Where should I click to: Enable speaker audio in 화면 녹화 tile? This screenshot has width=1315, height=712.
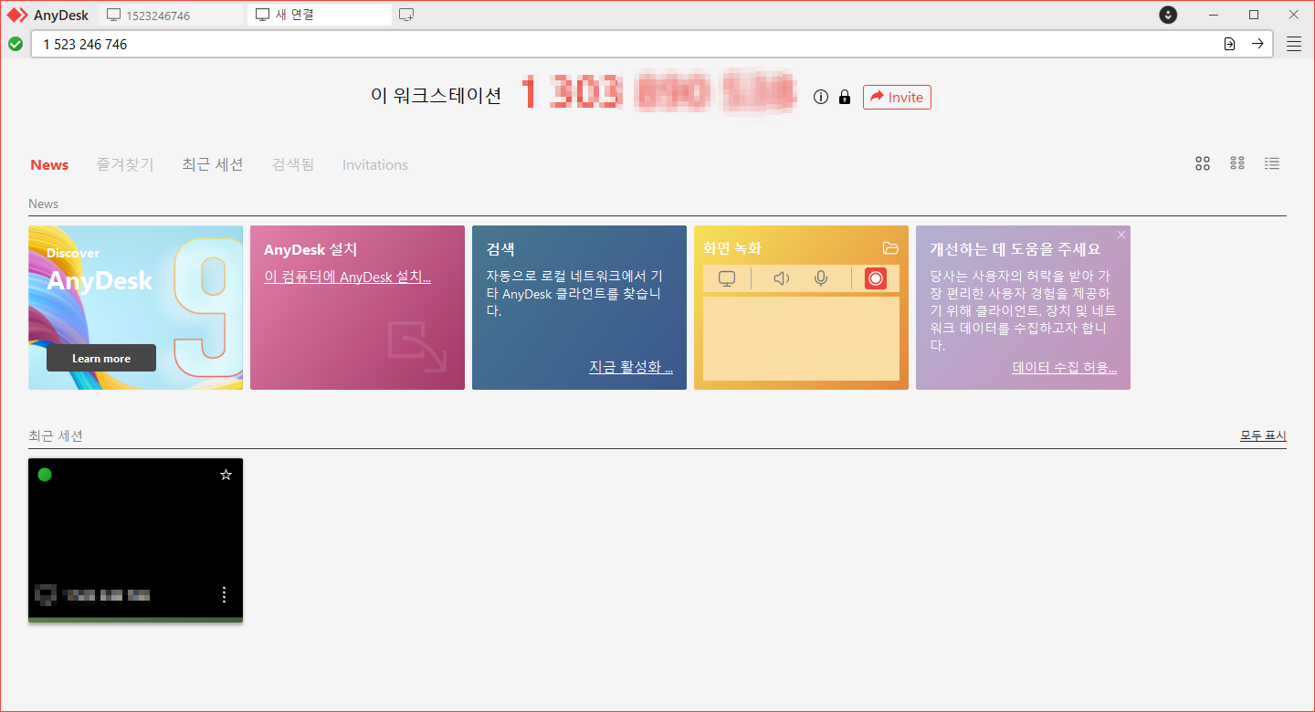coord(781,278)
